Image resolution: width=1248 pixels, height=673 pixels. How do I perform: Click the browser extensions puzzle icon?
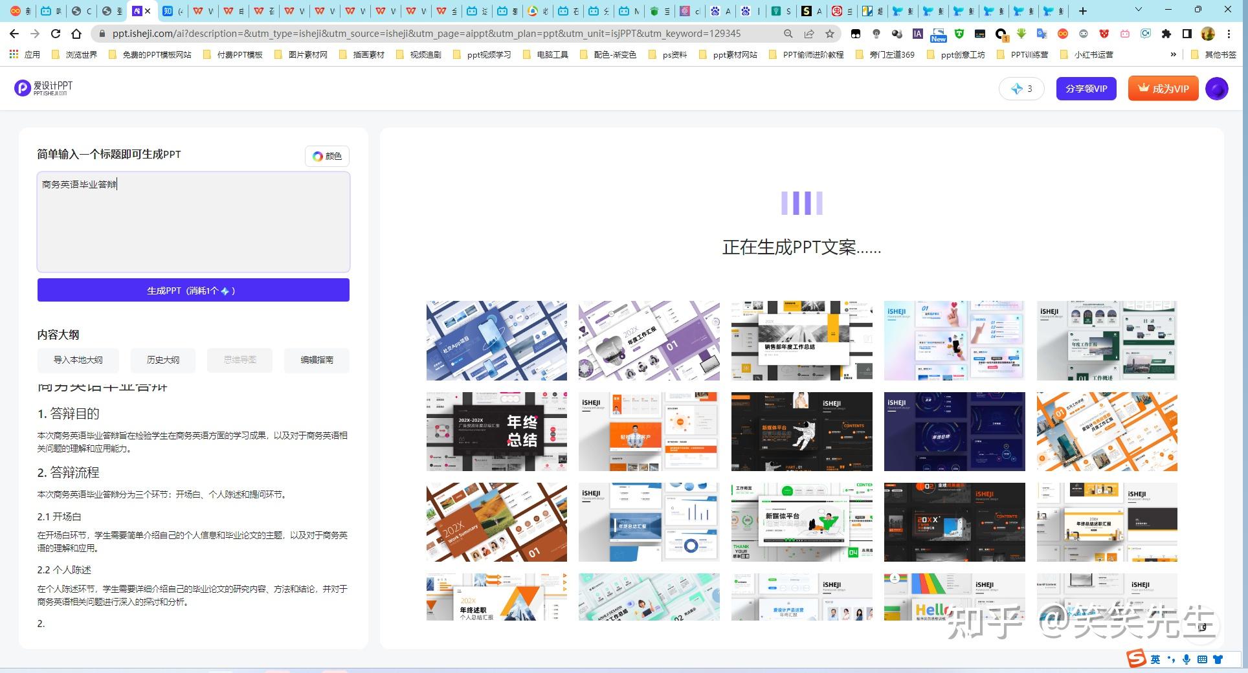1167,34
